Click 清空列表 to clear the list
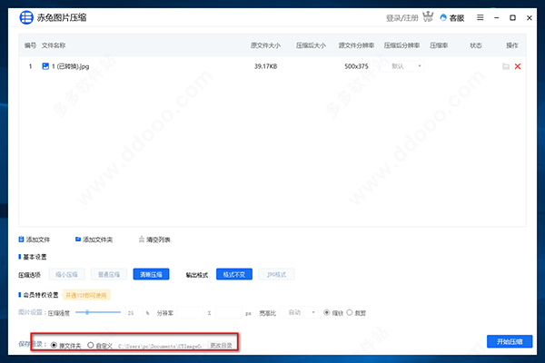 154,240
